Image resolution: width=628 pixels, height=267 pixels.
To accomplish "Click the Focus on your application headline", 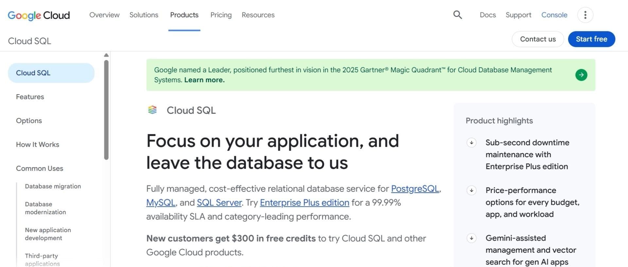I will [272, 152].
